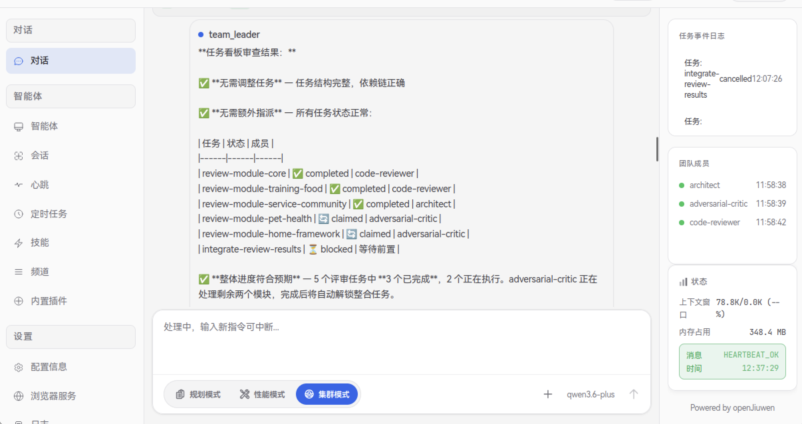
Task: Click the 任务事件日志 panel title
Action: pyautogui.click(x=702, y=36)
